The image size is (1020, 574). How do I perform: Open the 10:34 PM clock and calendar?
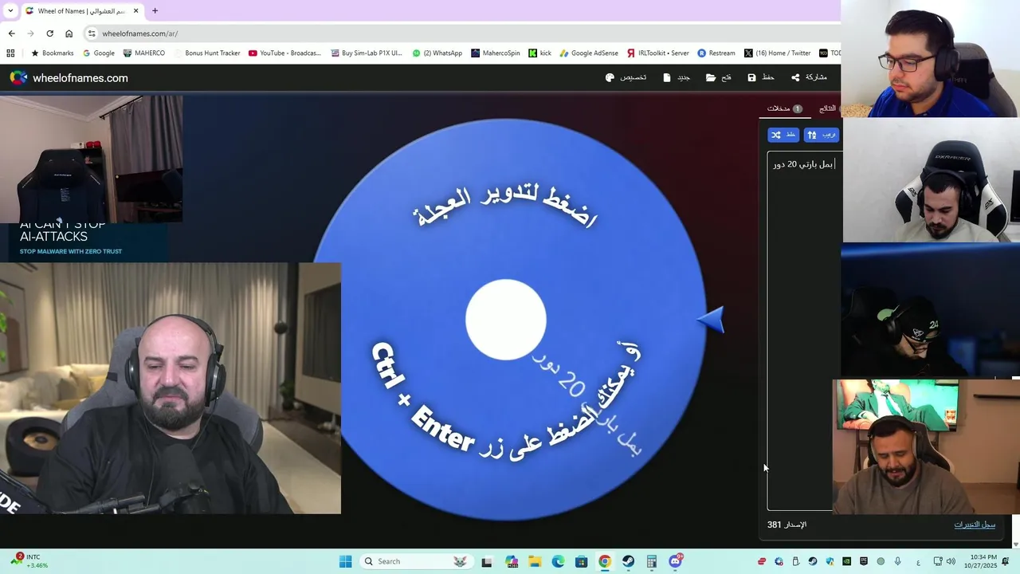click(x=980, y=561)
